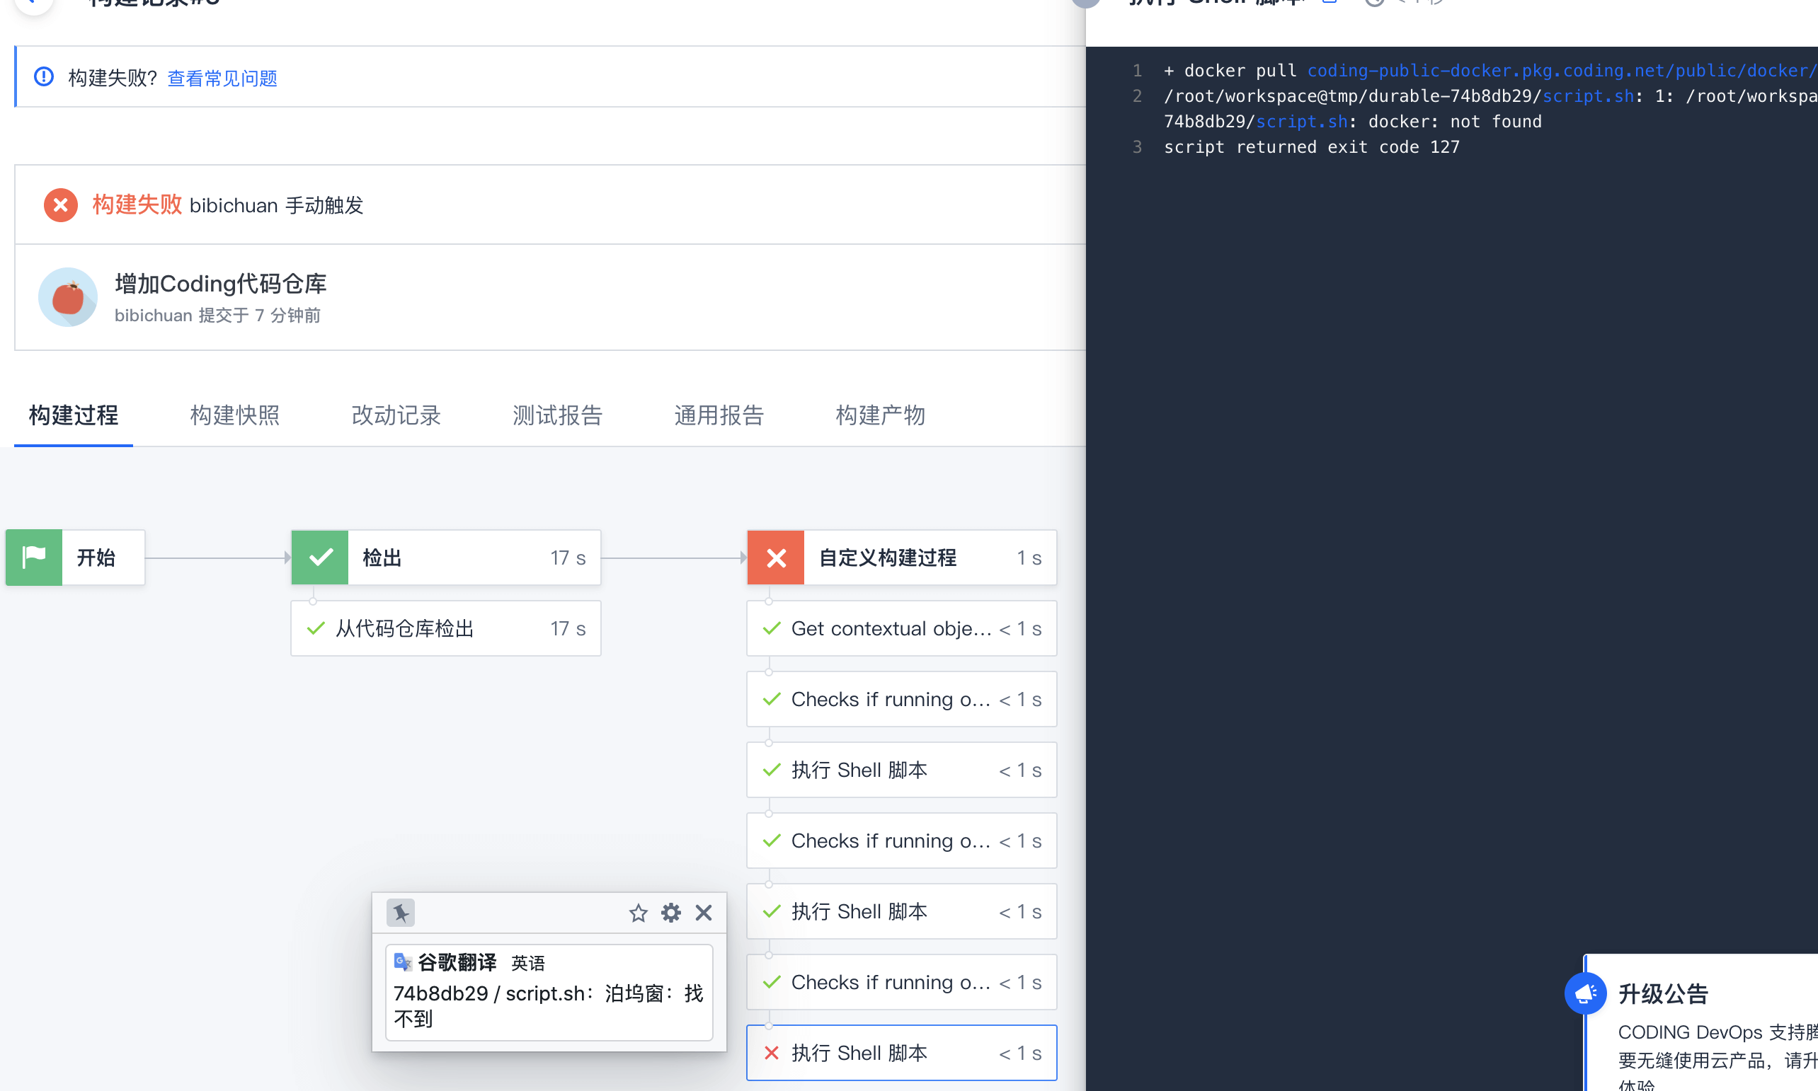Open the 查看常见问题 link
The height and width of the screenshot is (1091, 1818).
[222, 78]
